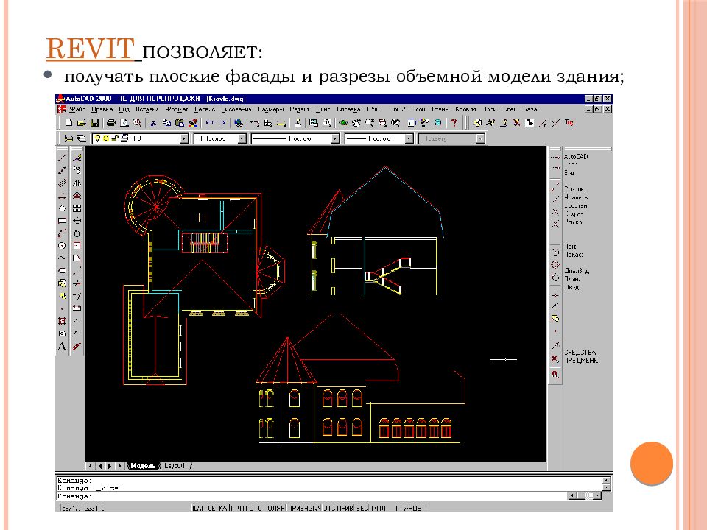The image size is (707, 530).
Task: Create a new drawing with the New icon
Action: pyautogui.click(x=69, y=123)
